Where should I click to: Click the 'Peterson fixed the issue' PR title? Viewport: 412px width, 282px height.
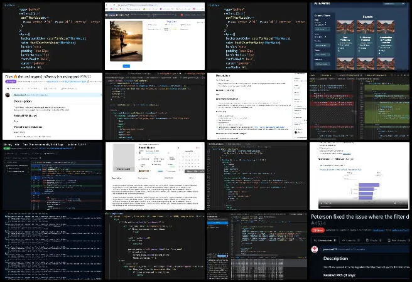coord(361,217)
